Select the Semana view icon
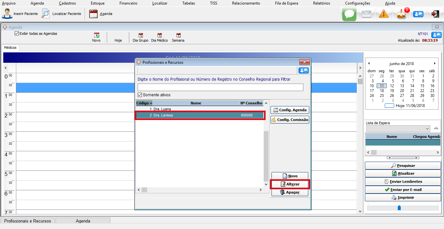Screen dimensions: 444x229 click(178, 35)
